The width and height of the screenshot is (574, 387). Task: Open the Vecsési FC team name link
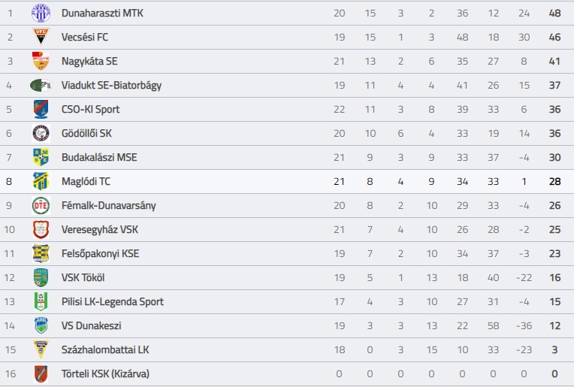(x=85, y=37)
